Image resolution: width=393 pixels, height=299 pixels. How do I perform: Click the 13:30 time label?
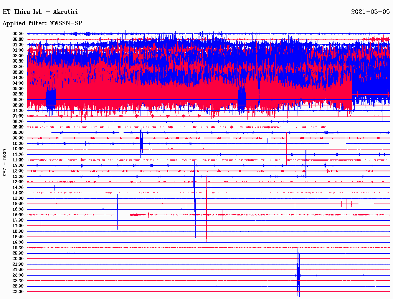pos(18,182)
